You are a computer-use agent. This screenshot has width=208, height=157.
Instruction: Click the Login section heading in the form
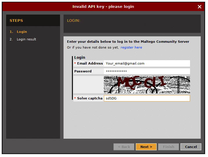point(80,58)
